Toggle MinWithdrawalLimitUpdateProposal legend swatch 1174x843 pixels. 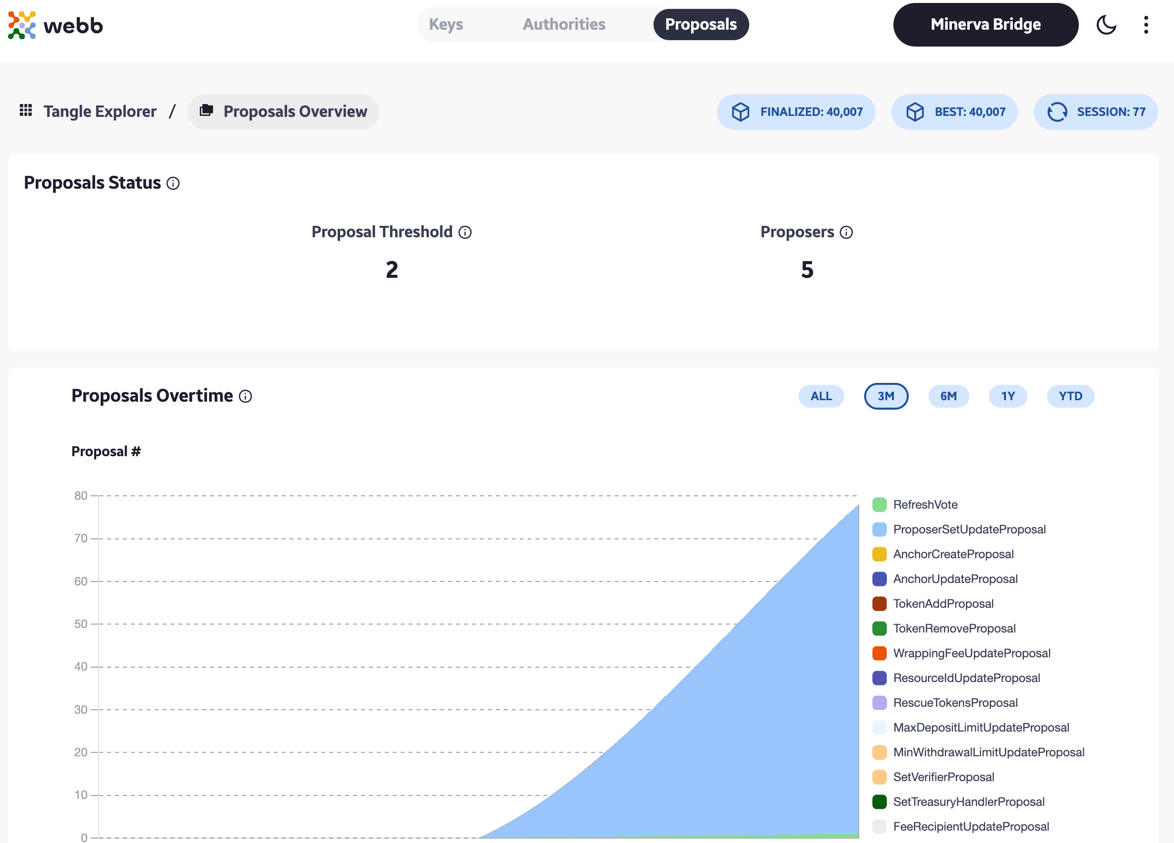click(879, 752)
